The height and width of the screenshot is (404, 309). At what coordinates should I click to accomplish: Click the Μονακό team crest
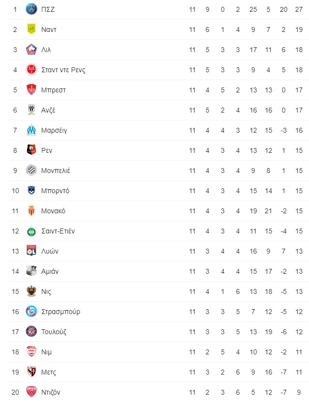click(x=31, y=211)
